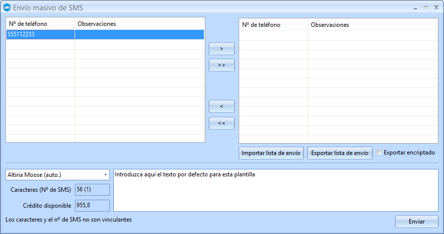
Task: Click the double left arrow remove-all button
Action: pos(221,123)
